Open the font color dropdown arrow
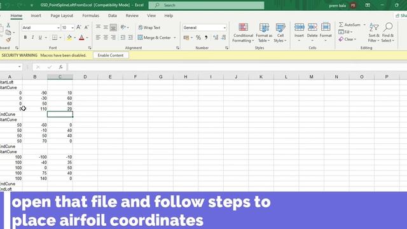The width and height of the screenshot is (407, 229). point(87,38)
